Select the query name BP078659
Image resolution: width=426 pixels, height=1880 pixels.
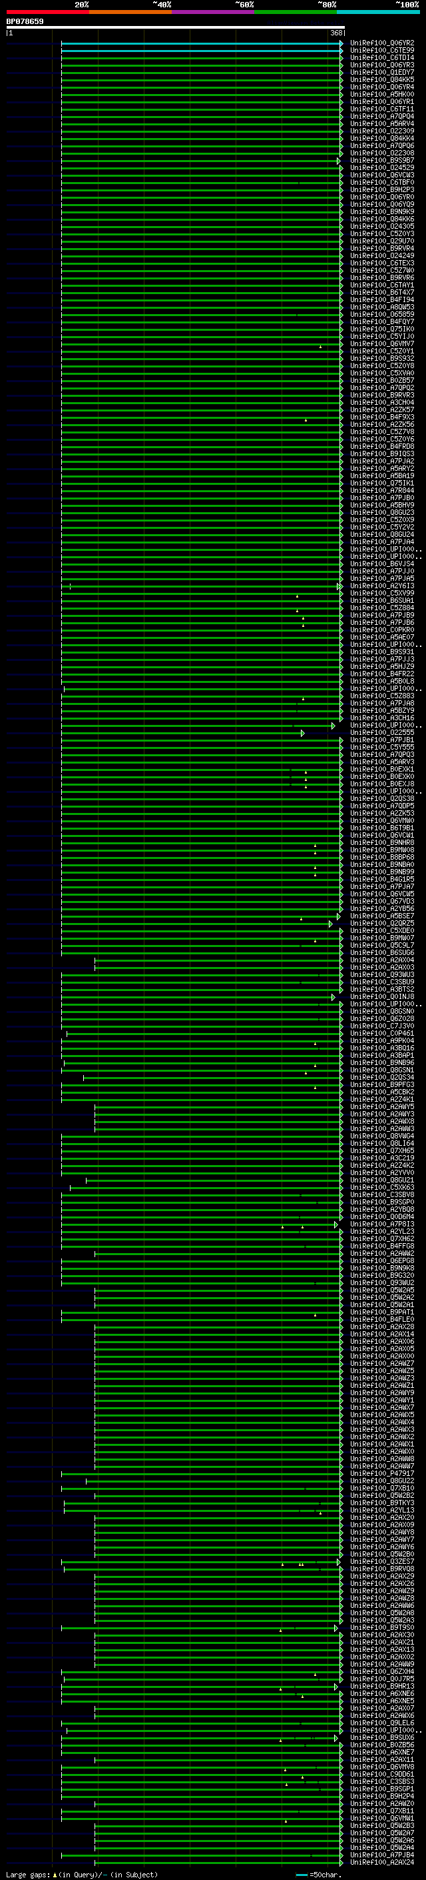25,22
